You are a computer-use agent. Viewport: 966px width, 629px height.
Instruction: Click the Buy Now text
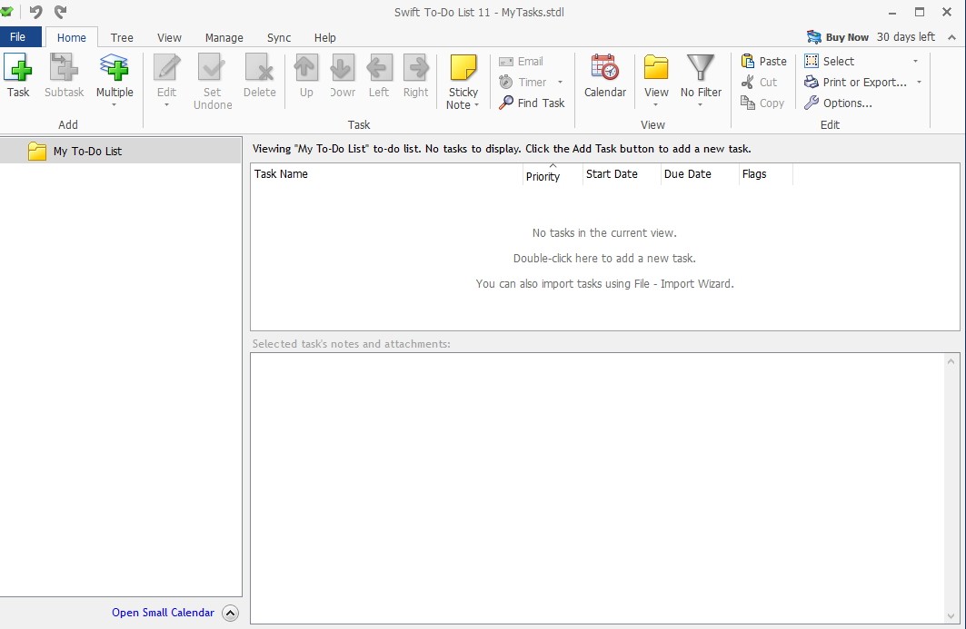point(847,37)
